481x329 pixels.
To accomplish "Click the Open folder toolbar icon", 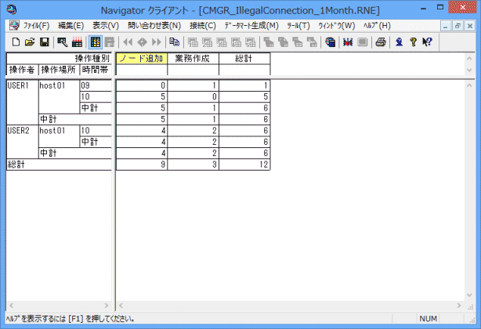I will tap(29, 42).
